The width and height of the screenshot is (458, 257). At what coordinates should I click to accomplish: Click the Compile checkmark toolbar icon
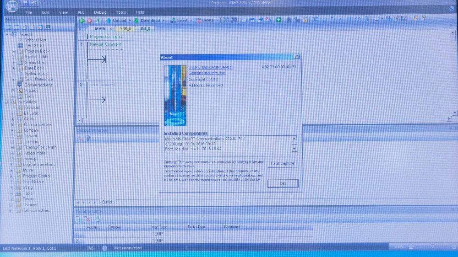point(97,21)
